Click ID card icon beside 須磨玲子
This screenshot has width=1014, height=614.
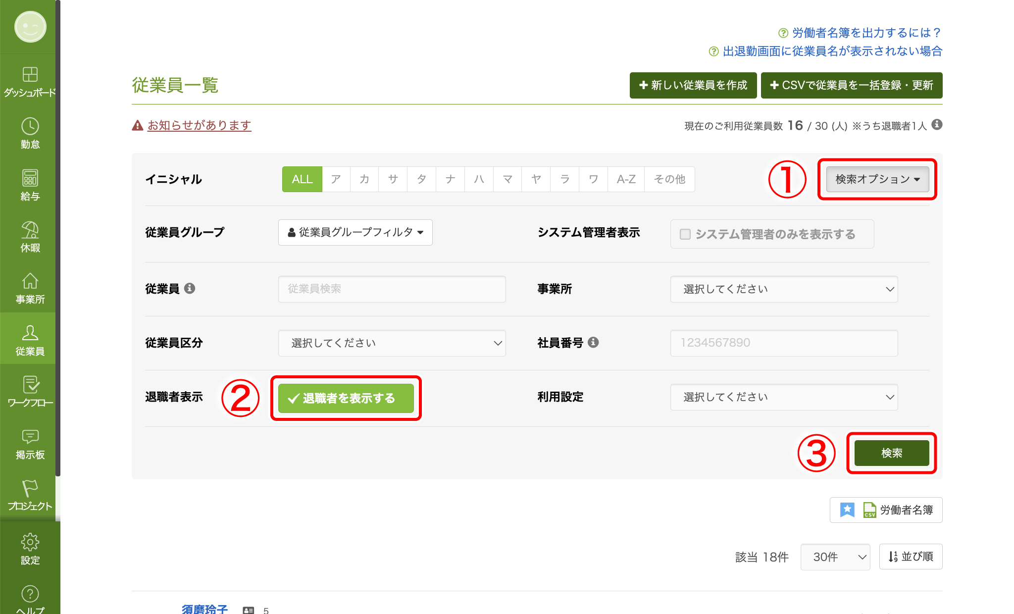pos(249,611)
